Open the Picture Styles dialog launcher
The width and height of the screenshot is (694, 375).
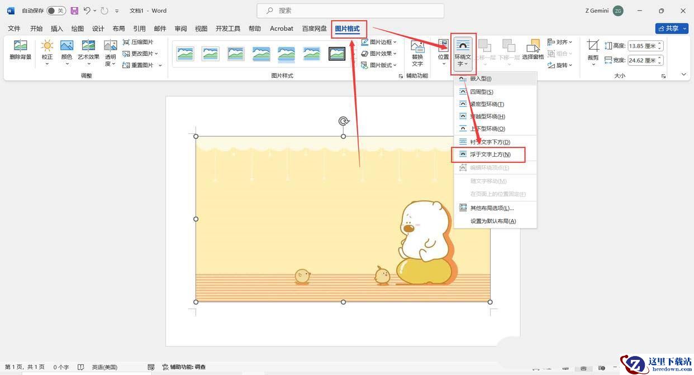[x=401, y=76]
